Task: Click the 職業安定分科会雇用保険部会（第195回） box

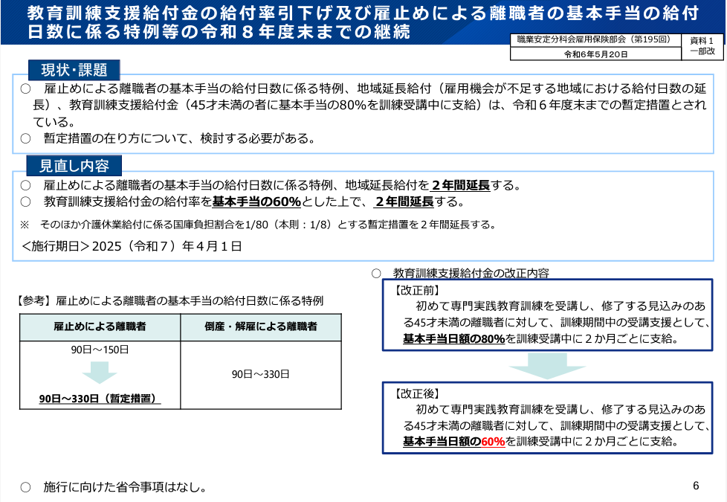Action: click(595, 40)
